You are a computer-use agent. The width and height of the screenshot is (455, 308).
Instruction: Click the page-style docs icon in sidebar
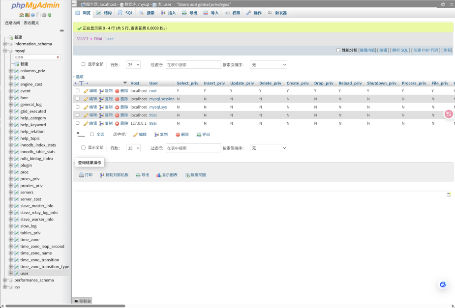[38, 15]
